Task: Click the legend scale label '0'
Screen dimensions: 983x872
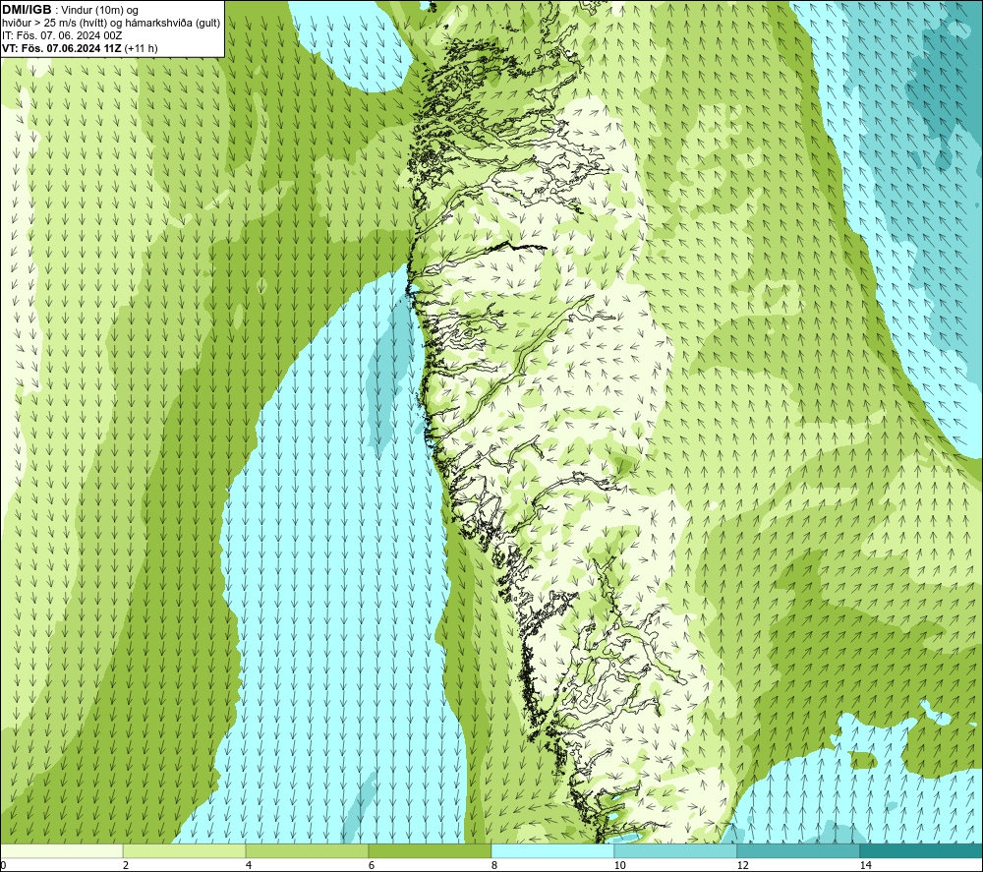Action: pyautogui.click(x=3, y=866)
